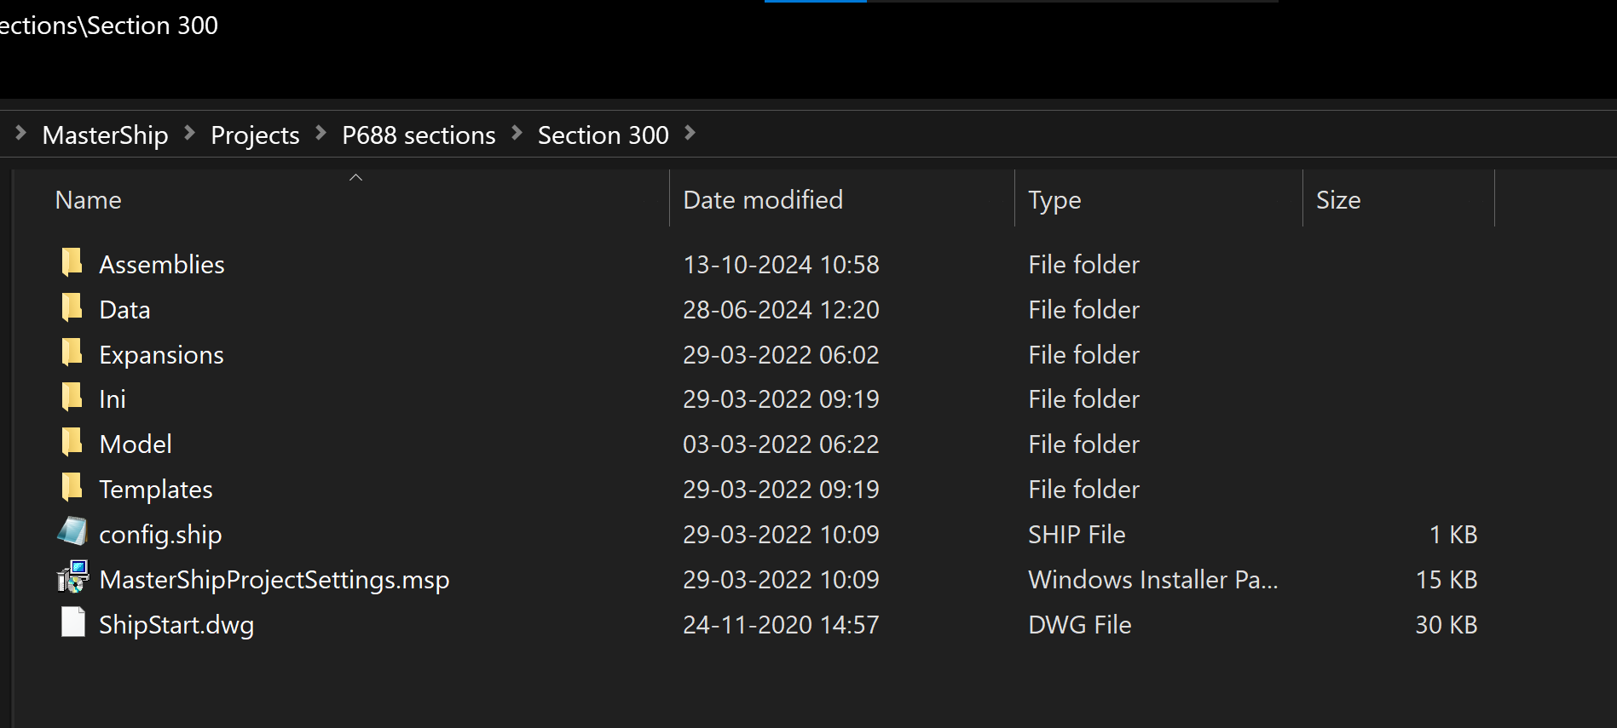
Task: Sort by the Size column header
Action: pyautogui.click(x=1338, y=200)
